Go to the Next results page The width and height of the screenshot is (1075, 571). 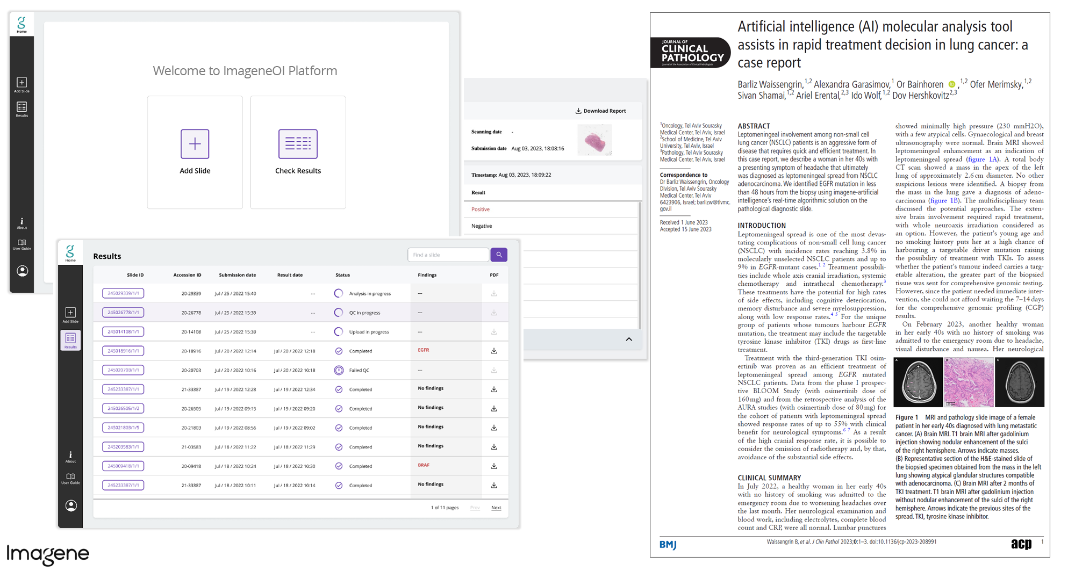point(496,508)
